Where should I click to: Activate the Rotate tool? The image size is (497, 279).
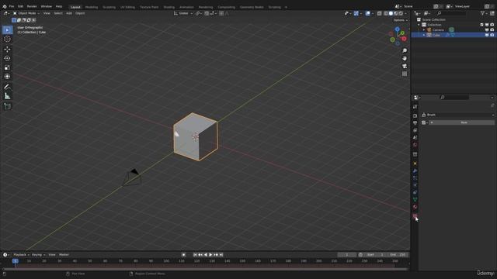[x=7, y=58]
